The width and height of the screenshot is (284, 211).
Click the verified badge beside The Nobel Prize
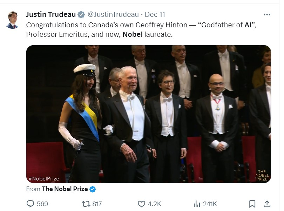pos(93,189)
